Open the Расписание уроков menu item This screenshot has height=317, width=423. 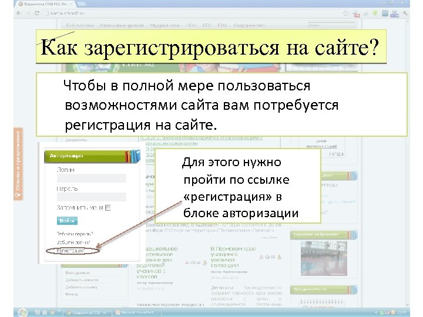pyautogui.click(x=122, y=25)
